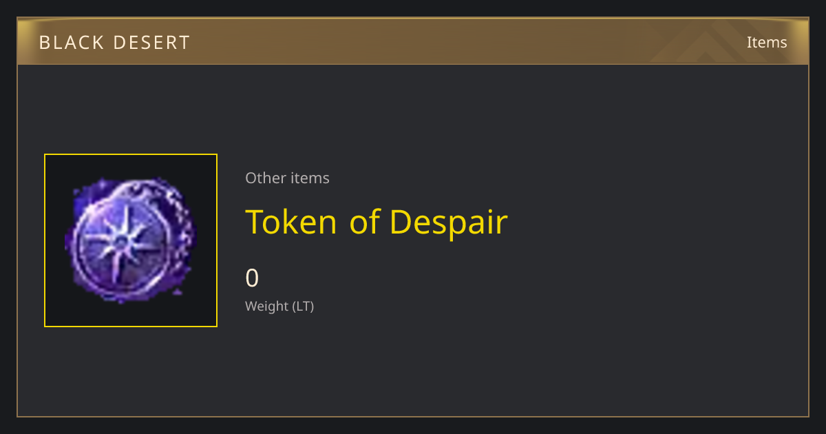Click the empty area below the Weight label

click(x=413, y=365)
